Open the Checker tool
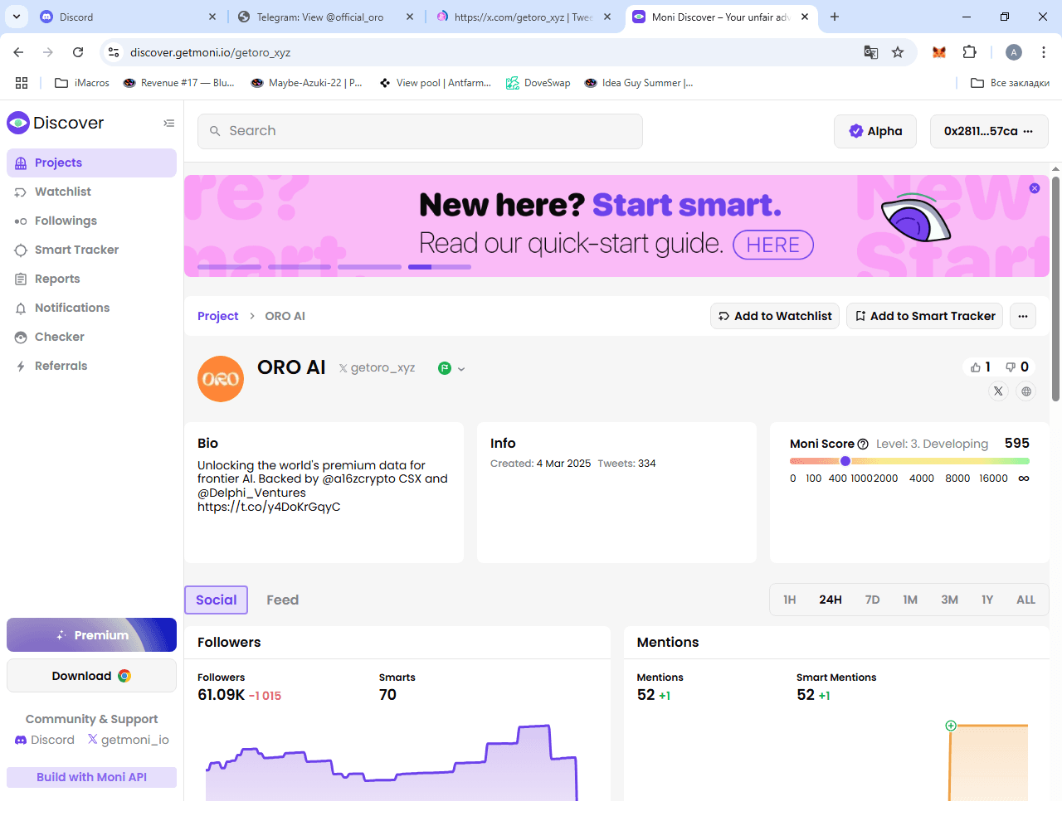Viewport: 1062px width, 816px height. (x=91, y=337)
